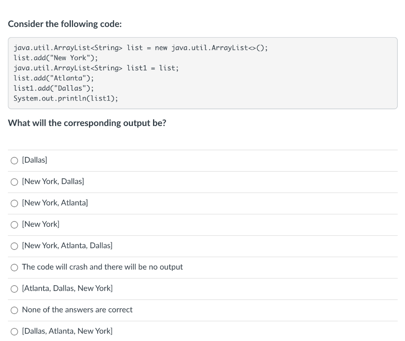Click the [Dallas] answer label text
The height and width of the screenshot is (341, 405).
pos(35,160)
